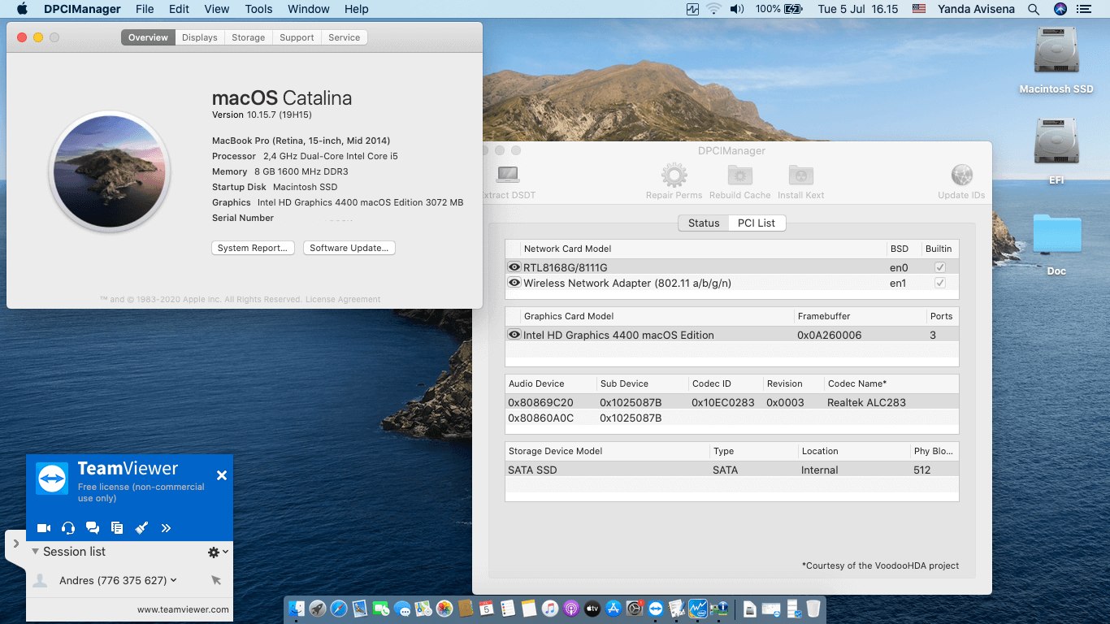Open Music app in the Dock
Image resolution: width=1110 pixels, height=624 pixels.
(550, 608)
